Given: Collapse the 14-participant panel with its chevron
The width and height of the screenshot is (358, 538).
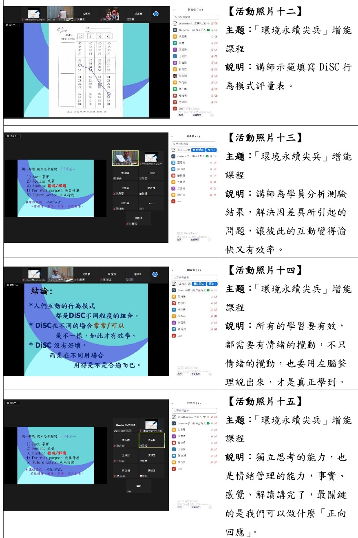Looking at the screenshot, I should (174, 9).
